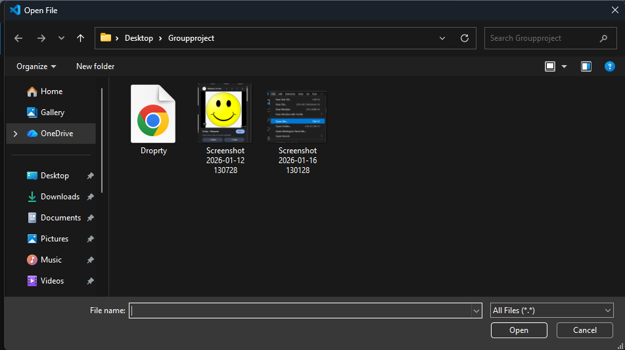Go to Home in navigation pane
The height and width of the screenshot is (350, 625).
tap(51, 91)
